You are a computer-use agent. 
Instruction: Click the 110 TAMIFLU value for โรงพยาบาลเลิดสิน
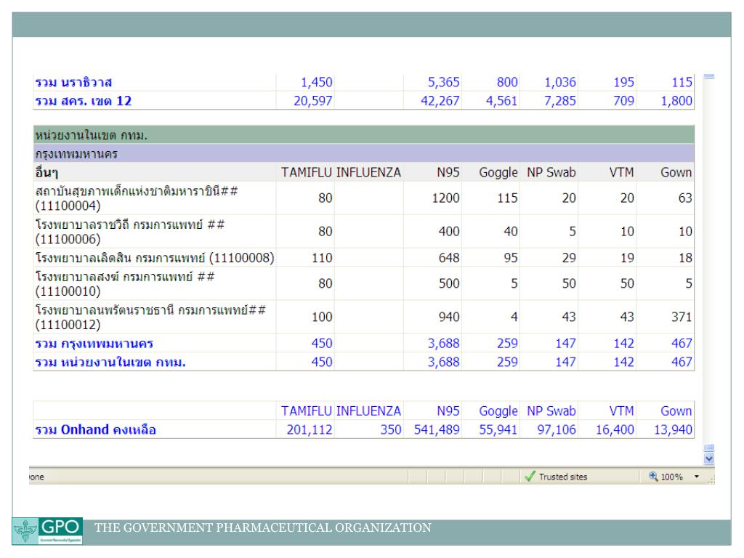pyautogui.click(x=322, y=258)
